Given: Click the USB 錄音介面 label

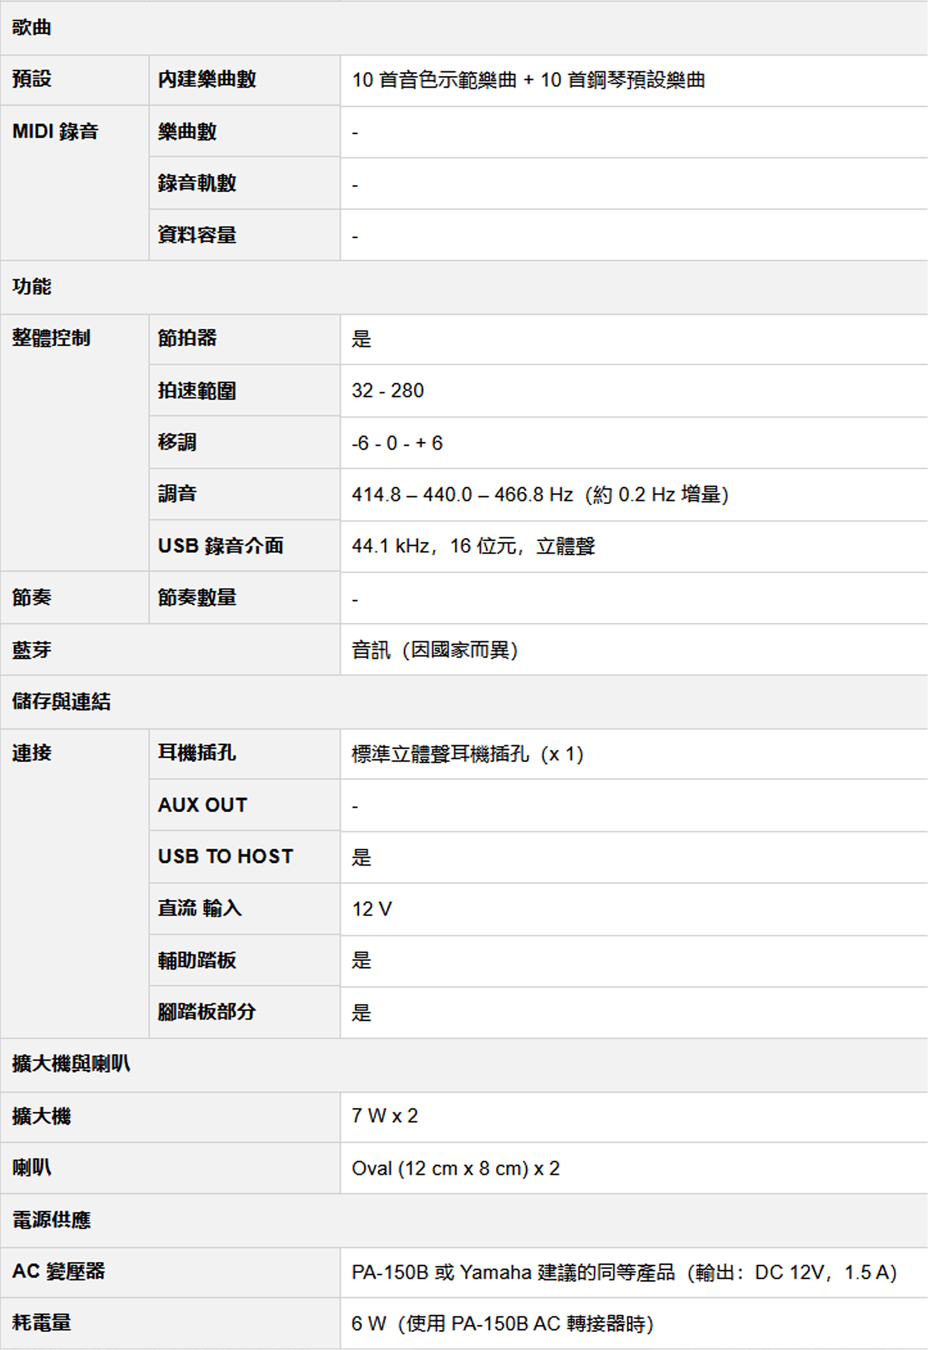Looking at the screenshot, I should [x=221, y=545].
